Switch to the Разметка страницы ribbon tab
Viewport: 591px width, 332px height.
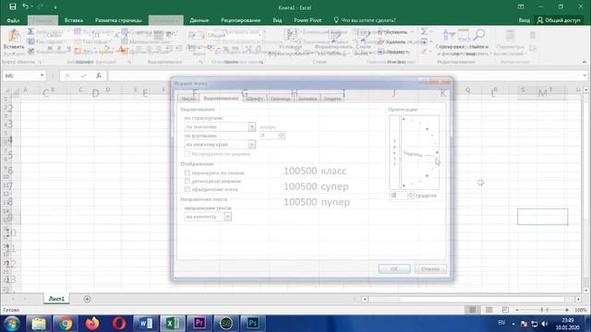[x=118, y=20]
